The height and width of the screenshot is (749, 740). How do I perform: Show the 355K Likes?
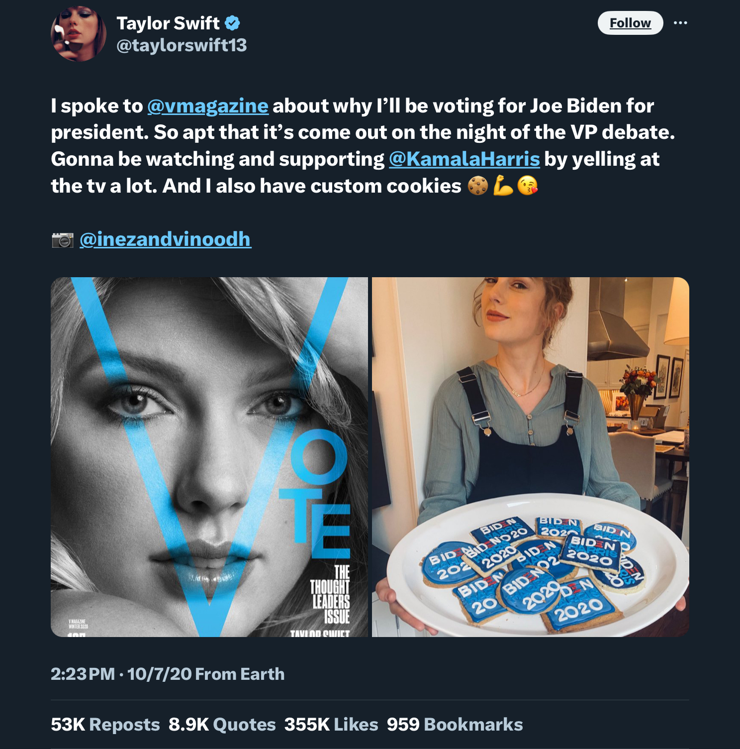[331, 725]
